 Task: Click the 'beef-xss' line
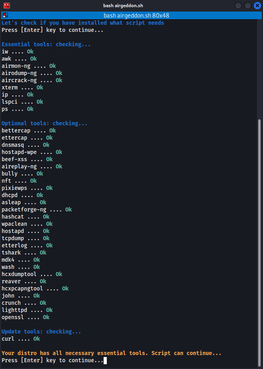coord(27,159)
